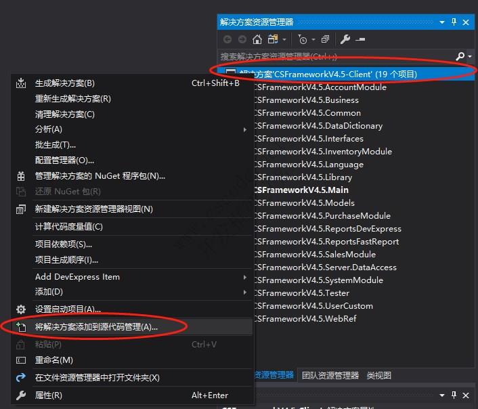Switch to the 团队资源管理器 tab

(330, 375)
